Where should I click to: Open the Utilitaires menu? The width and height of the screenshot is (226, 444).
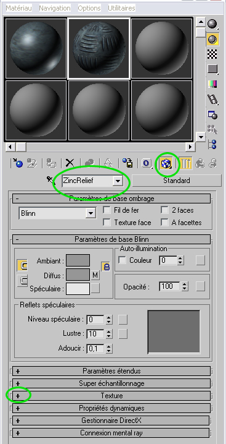coord(121,8)
